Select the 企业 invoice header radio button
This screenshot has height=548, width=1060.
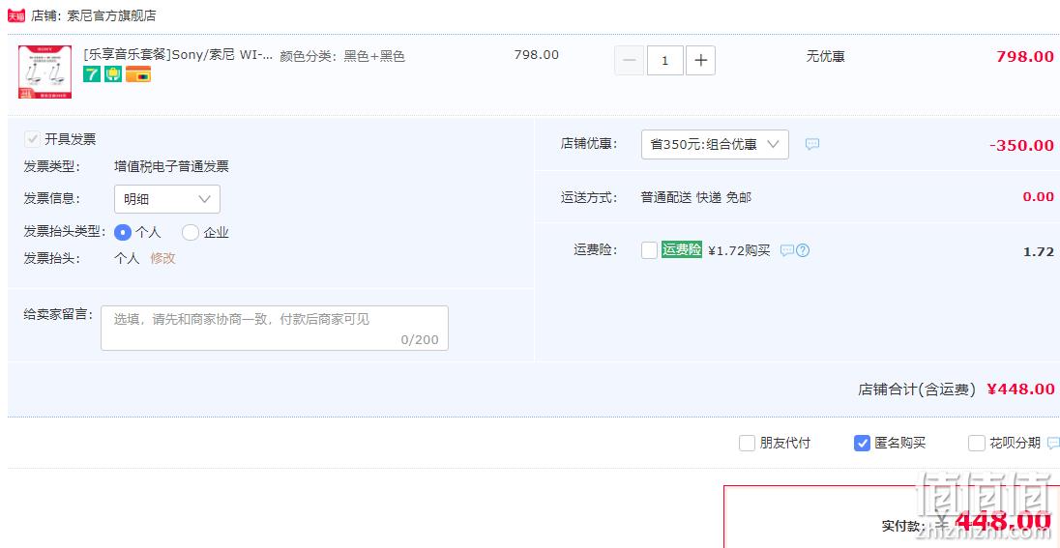191,233
